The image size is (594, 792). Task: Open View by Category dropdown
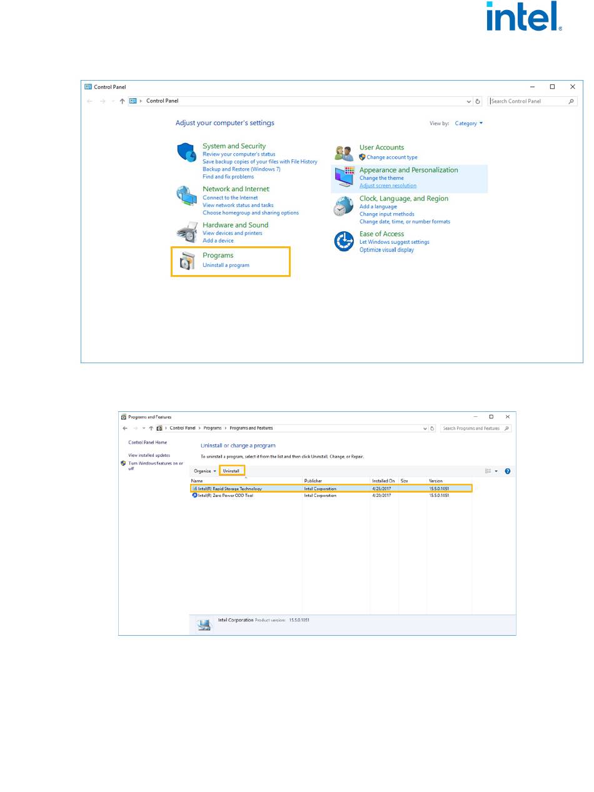tap(468, 123)
